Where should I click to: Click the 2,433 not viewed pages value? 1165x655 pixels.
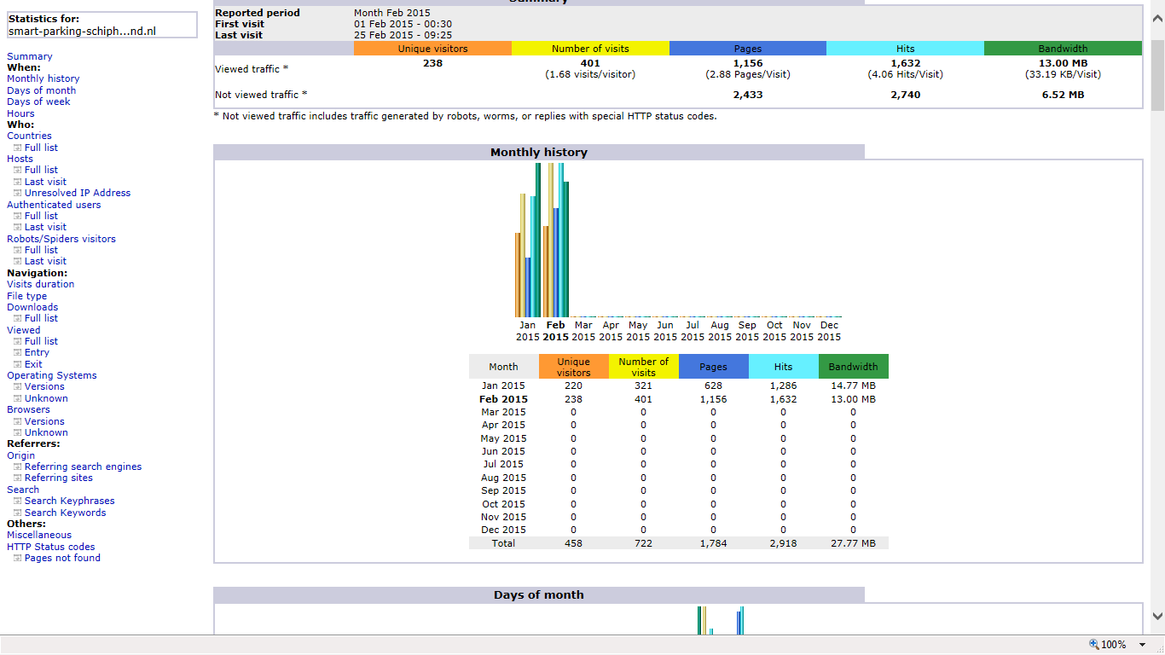[748, 95]
